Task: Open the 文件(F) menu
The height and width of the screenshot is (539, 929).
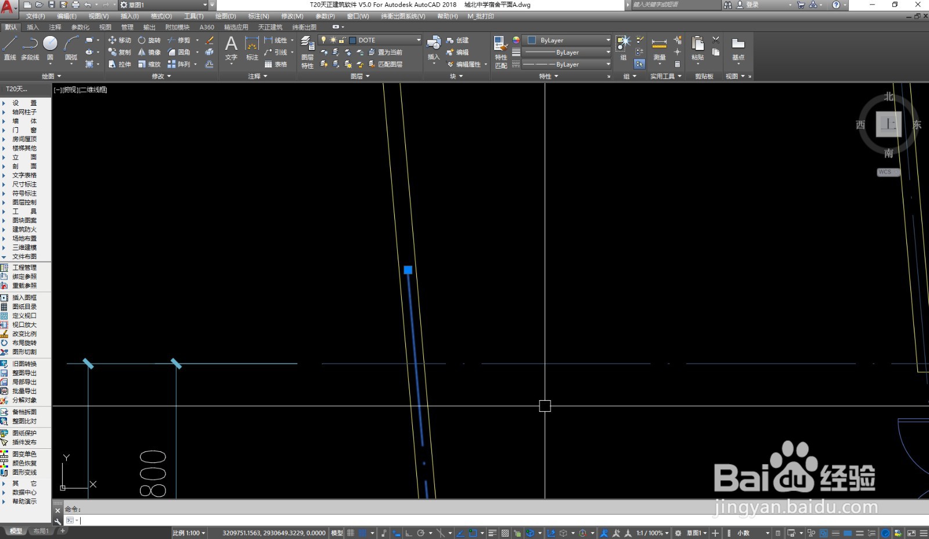Action: point(35,16)
